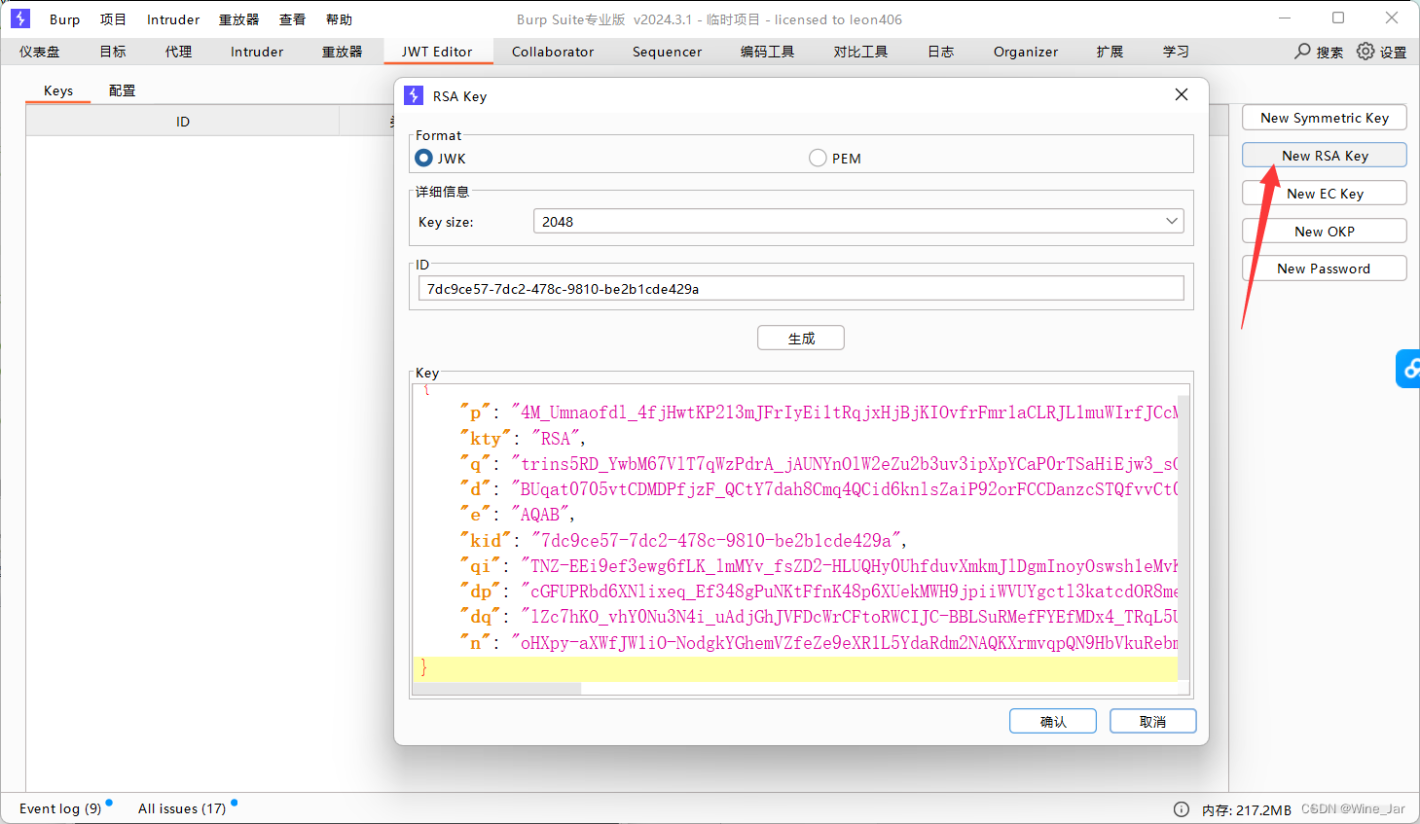The width and height of the screenshot is (1420, 824).
Task: Click the 取消 cancel button
Action: pos(1153,721)
